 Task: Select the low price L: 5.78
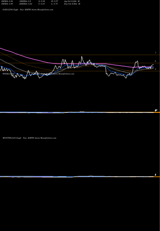[55, 4]
